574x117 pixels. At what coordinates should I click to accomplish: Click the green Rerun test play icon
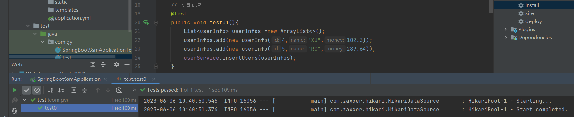point(14,90)
